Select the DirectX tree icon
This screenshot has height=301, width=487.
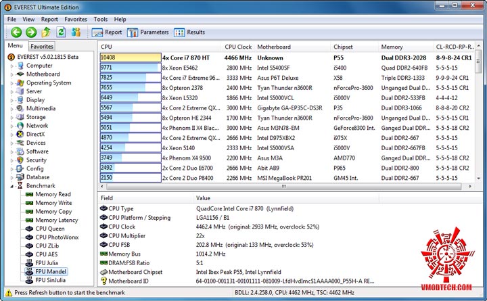[x=20, y=134]
